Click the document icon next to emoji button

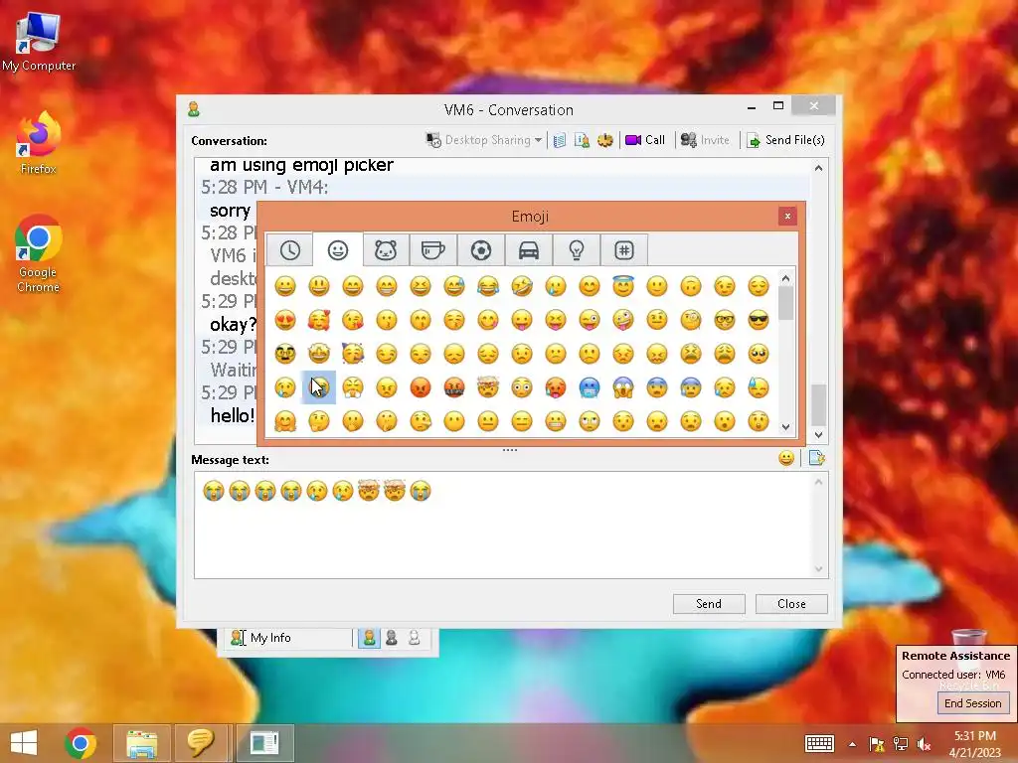(817, 459)
